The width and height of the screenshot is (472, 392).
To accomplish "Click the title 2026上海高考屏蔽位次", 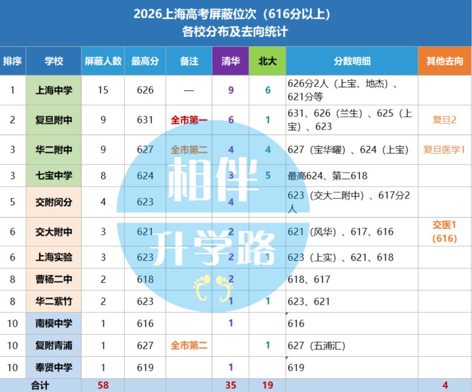I will (x=232, y=14).
